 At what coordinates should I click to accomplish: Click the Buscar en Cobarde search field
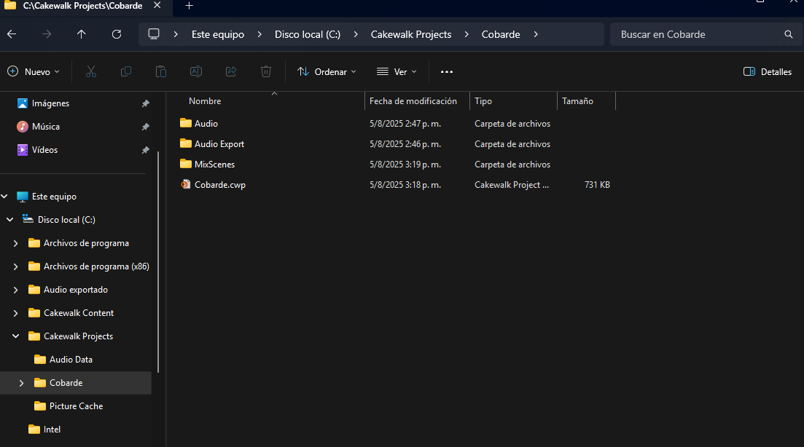(696, 34)
